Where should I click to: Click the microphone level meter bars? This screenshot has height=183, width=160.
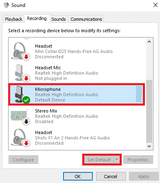pyautogui.click(x=139, y=94)
